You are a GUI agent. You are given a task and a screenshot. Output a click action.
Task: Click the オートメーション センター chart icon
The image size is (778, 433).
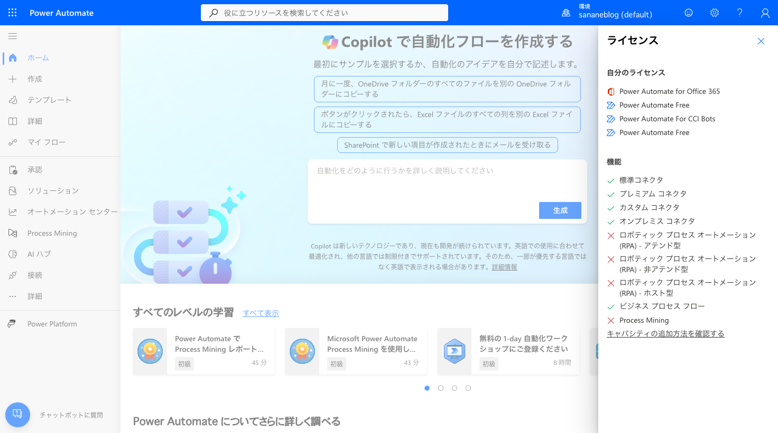click(x=13, y=212)
